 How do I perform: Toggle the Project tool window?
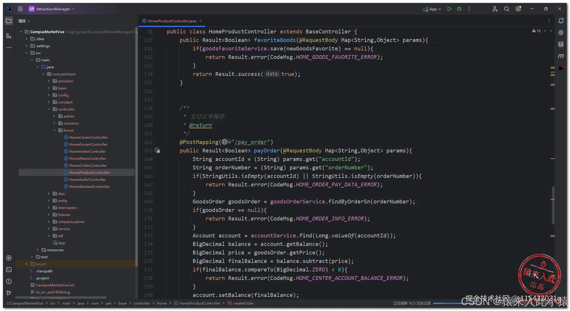9,21
